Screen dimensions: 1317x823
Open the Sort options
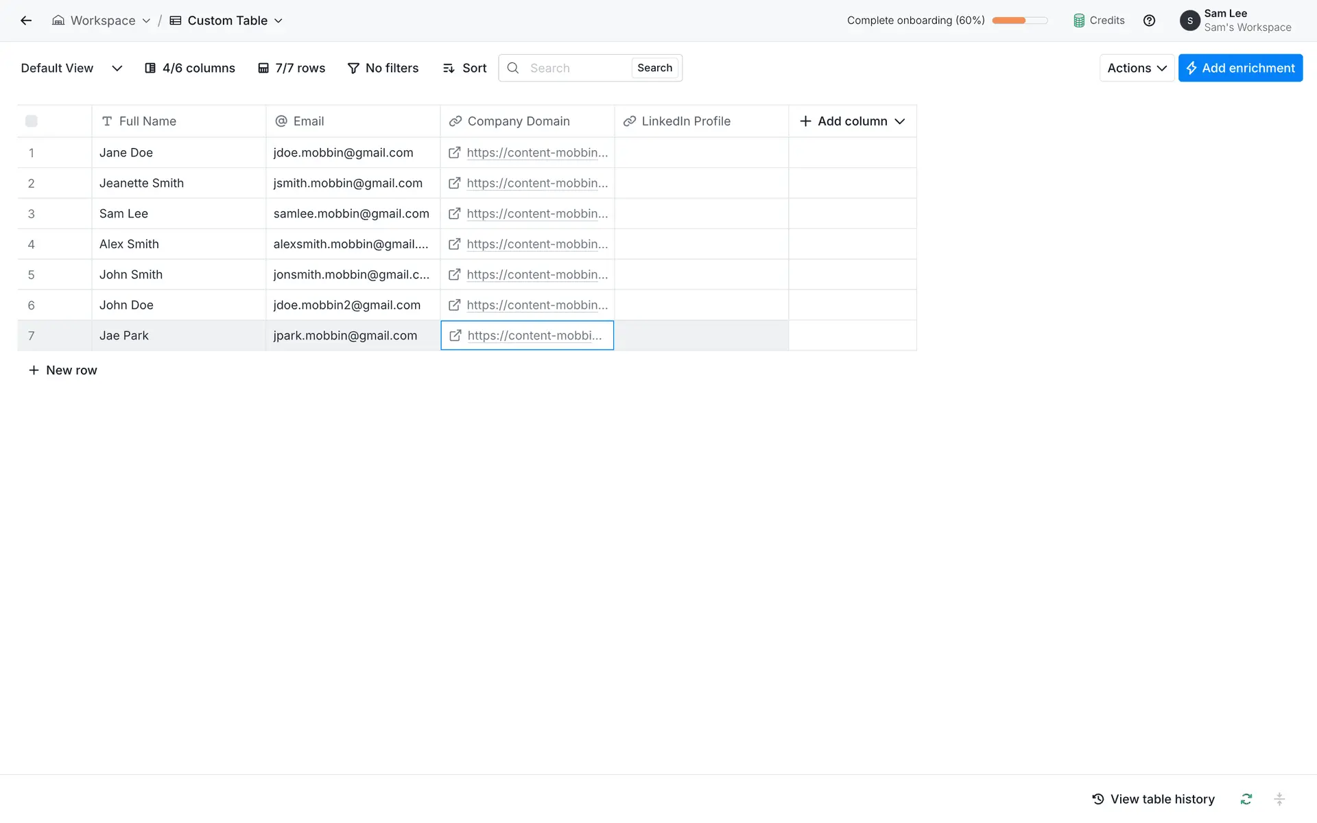464,68
